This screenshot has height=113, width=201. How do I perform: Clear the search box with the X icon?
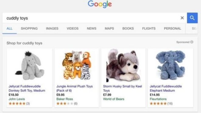click(182, 18)
